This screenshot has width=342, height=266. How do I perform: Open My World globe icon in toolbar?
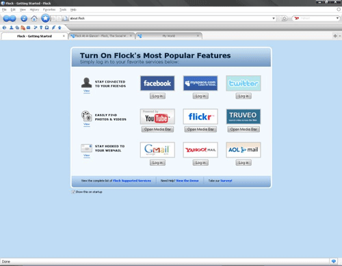[4, 28]
